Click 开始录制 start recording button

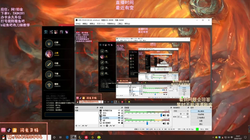pyautogui.click(x=201, y=114)
